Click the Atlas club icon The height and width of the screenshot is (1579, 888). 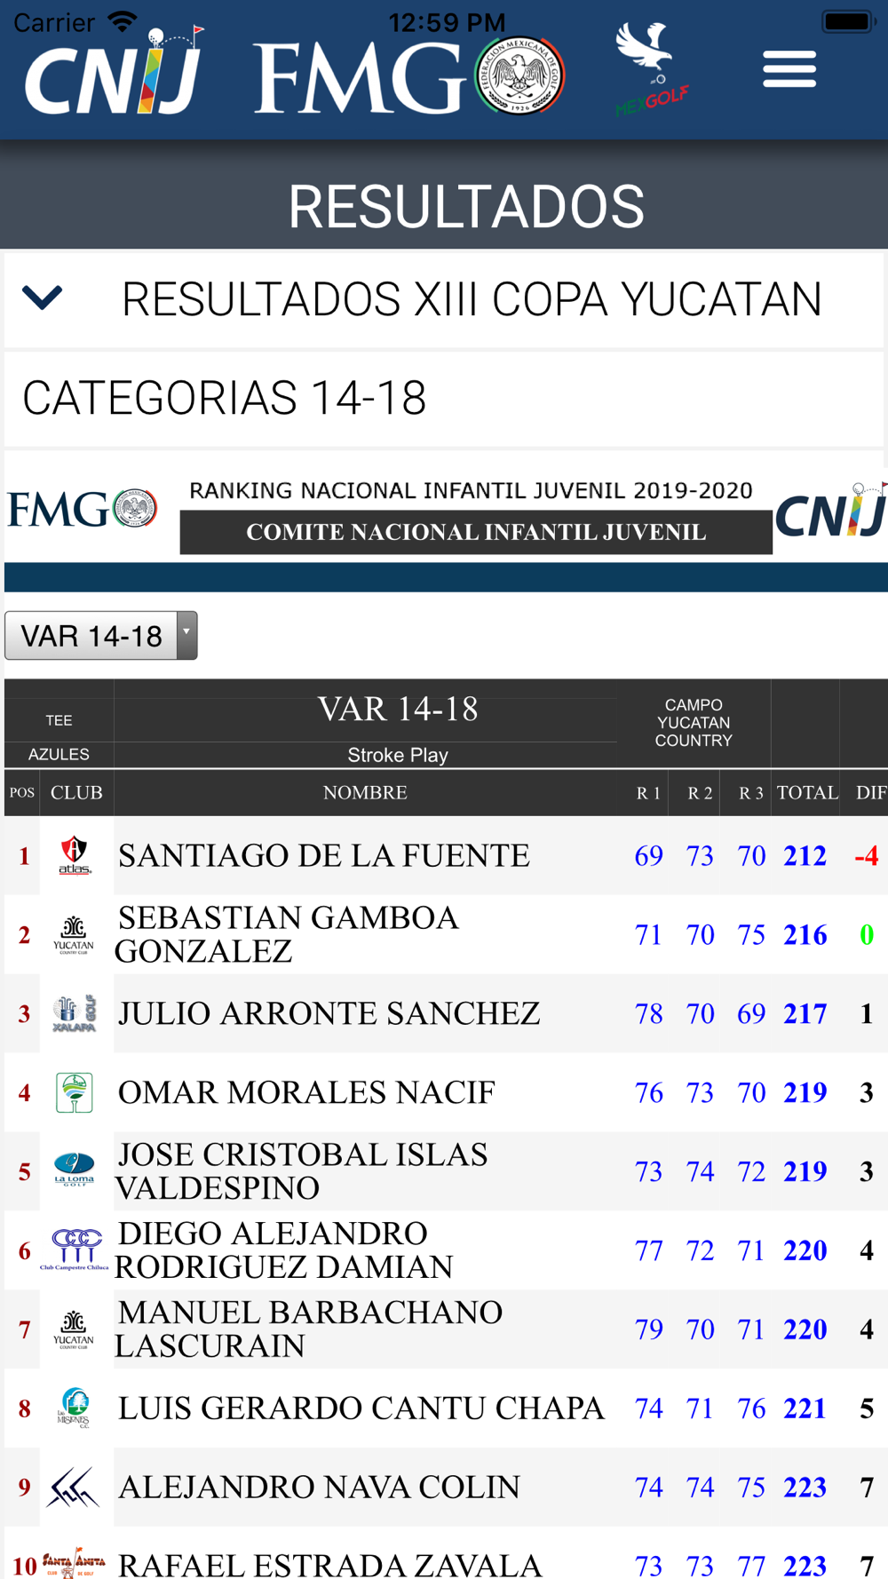pyautogui.click(x=75, y=855)
